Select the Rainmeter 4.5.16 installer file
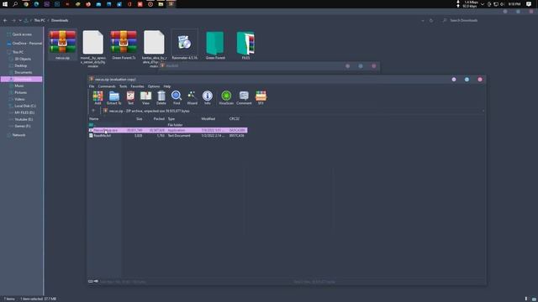Screen dimensions: 538x302 (x=185, y=44)
